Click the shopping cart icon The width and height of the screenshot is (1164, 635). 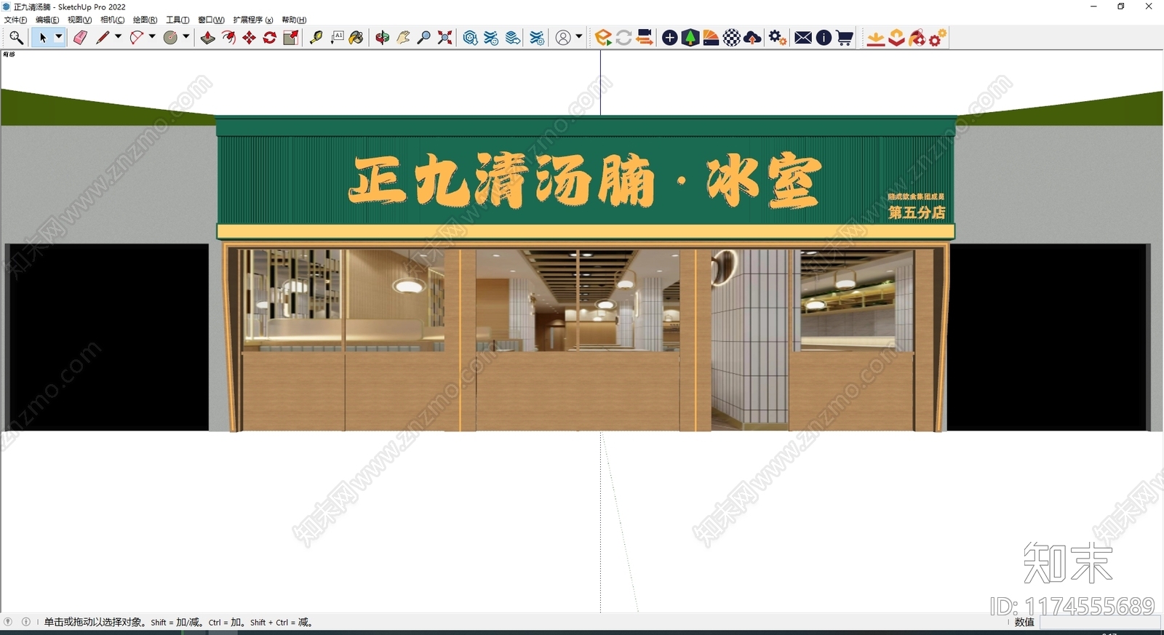pyautogui.click(x=845, y=38)
